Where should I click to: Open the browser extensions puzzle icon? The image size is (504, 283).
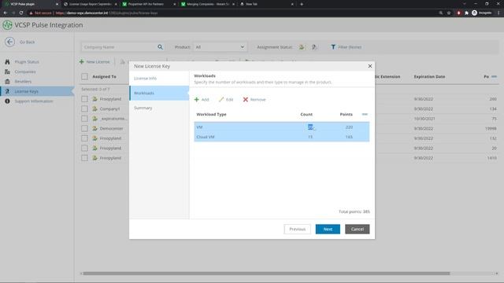coord(466,13)
